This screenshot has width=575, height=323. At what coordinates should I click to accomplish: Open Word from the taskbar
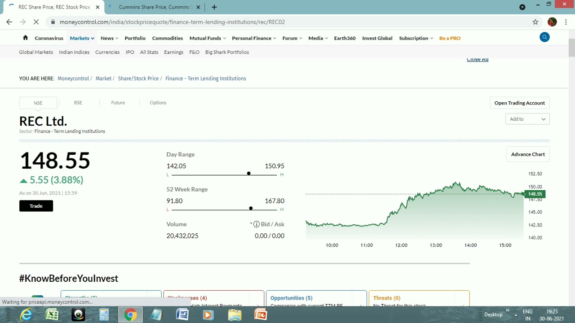(x=182, y=315)
